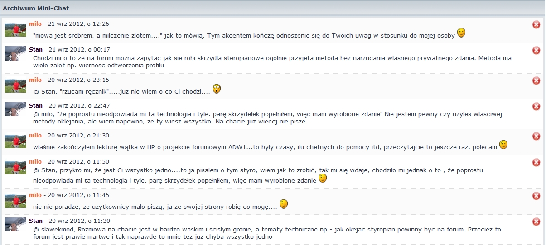This screenshot has height=245, width=546.
Task: Click the timestamp 21 wrz 2012, o 12:26
Action: pyautogui.click(x=79, y=24)
